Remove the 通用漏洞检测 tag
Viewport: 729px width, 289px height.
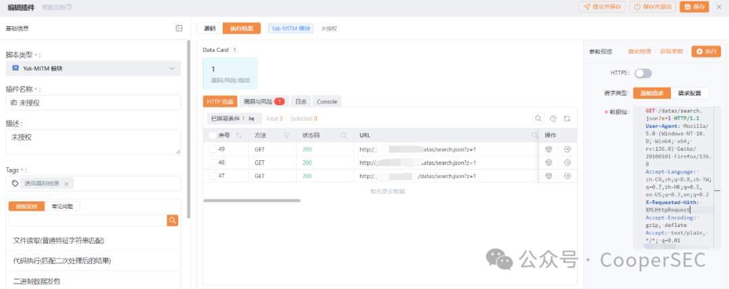coord(66,184)
